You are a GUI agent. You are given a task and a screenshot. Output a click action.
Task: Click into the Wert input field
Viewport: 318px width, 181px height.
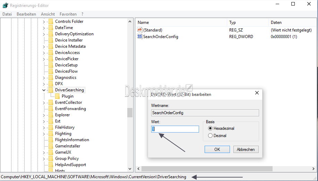[x=175, y=129]
